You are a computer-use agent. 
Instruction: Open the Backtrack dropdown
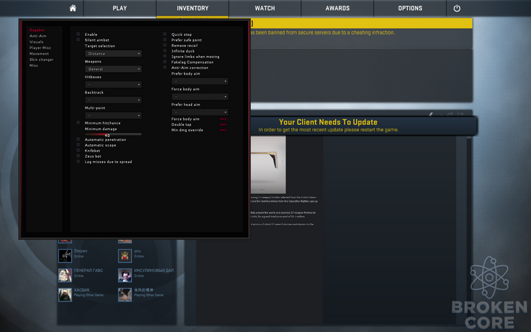[x=113, y=100]
